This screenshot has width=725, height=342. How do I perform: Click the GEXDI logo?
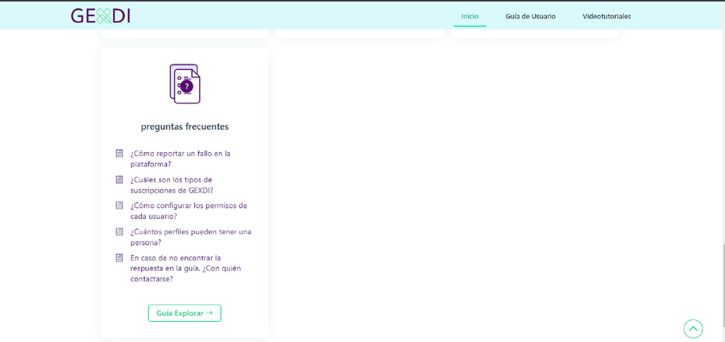(x=100, y=16)
